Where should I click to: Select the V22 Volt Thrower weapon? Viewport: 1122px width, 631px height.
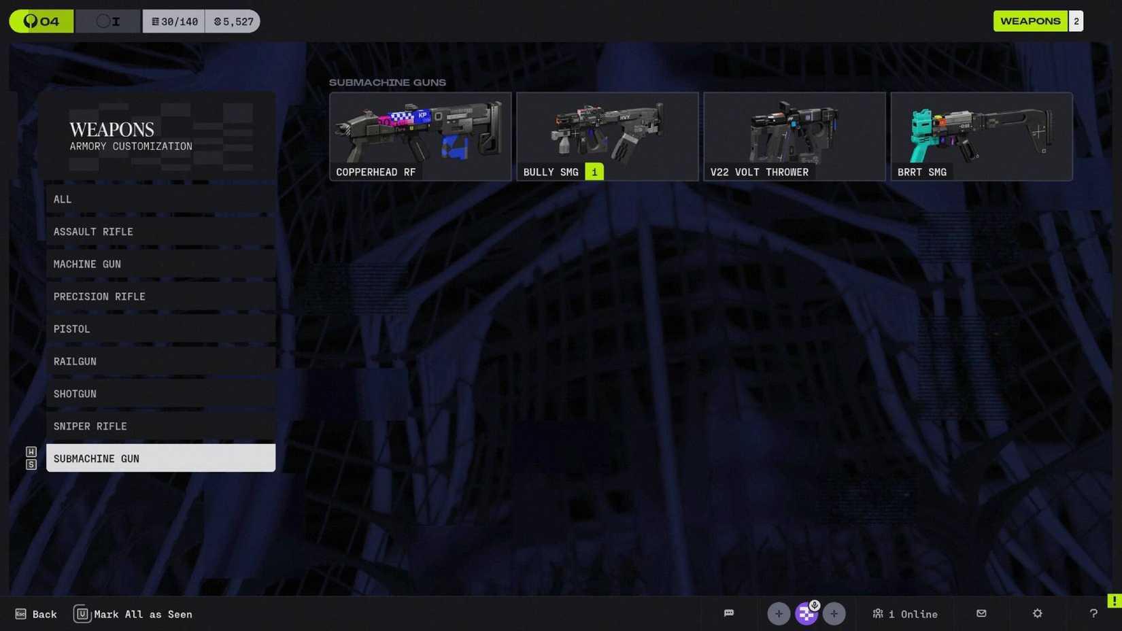click(x=794, y=136)
